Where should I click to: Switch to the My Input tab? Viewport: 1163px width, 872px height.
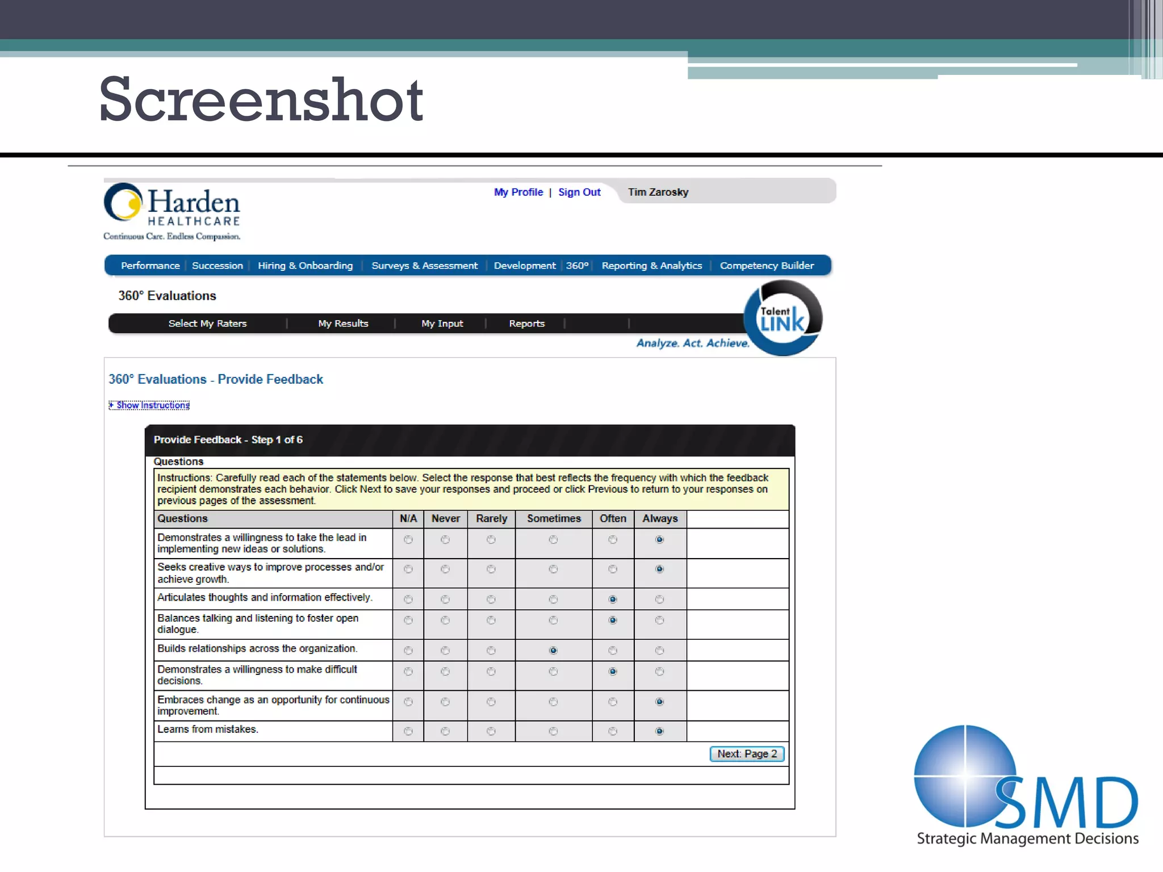tap(442, 324)
